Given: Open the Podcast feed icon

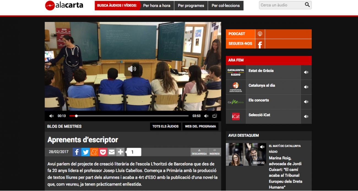Looking at the screenshot, I should [260, 34].
